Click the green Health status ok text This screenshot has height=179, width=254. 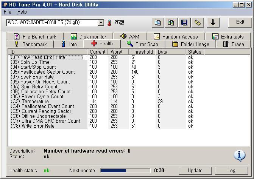[x=47, y=171]
